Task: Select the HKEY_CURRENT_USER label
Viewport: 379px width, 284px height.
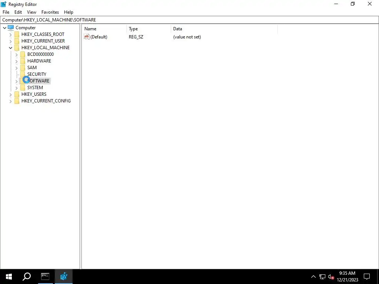Action: pos(43,41)
